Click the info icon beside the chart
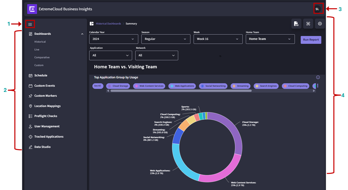 pyautogui.click(x=318, y=77)
